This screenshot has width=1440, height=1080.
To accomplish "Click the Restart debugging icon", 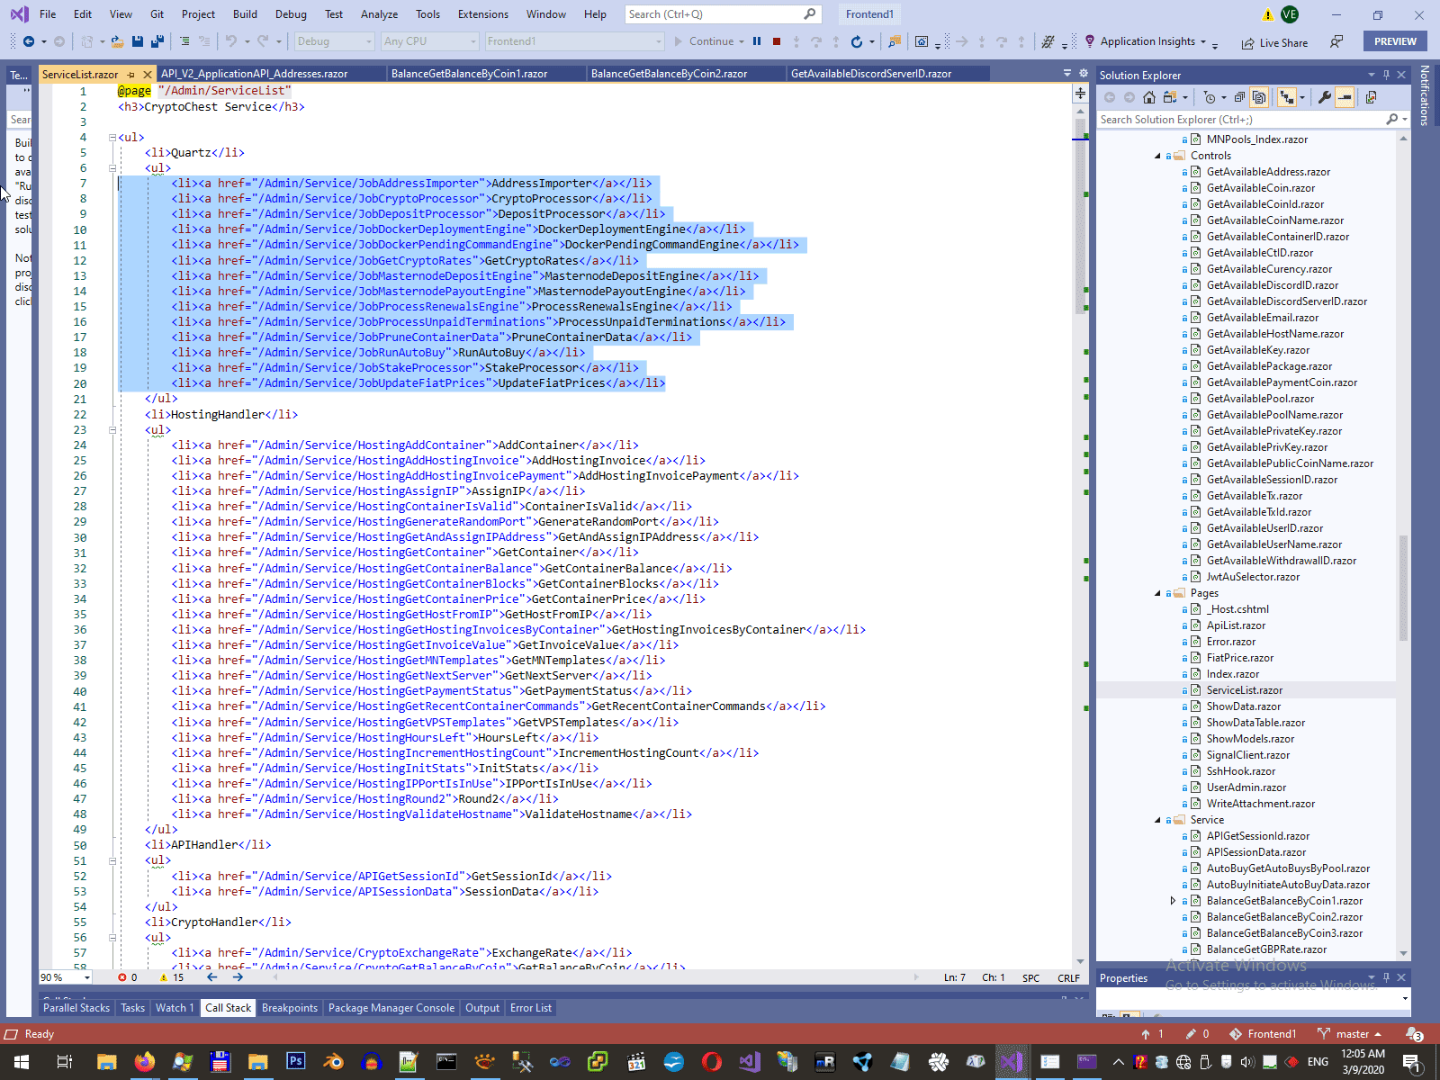I will click(x=857, y=41).
